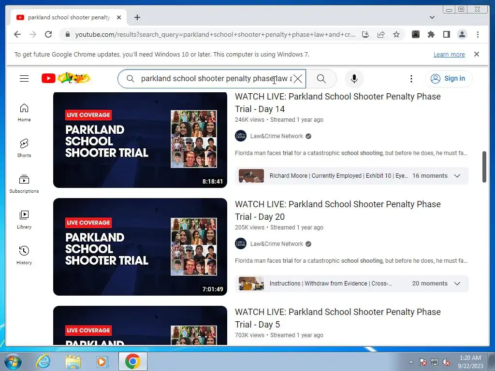Reload the page
495x371 pixels.
pos(48,34)
